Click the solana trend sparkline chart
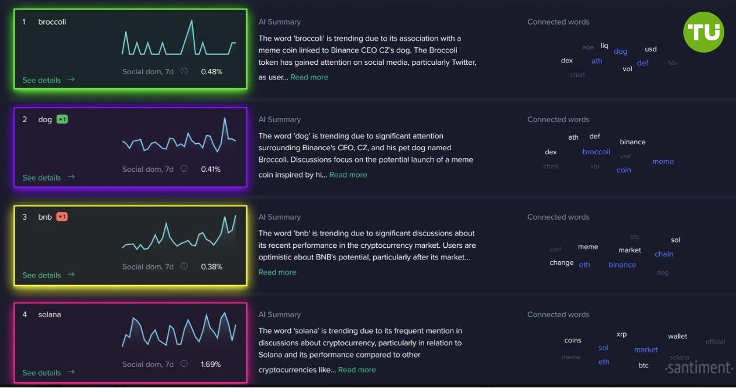Screen dimensions: 736x388 click(x=178, y=331)
